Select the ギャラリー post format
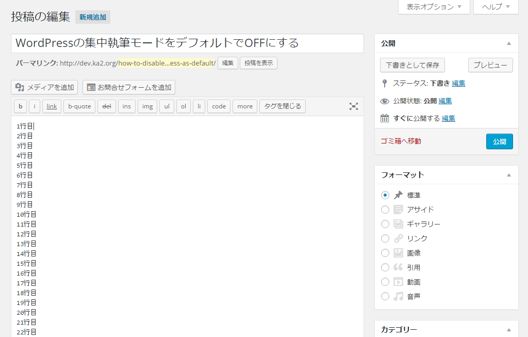The image size is (528, 337). pyautogui.click(x=385, y=223)
